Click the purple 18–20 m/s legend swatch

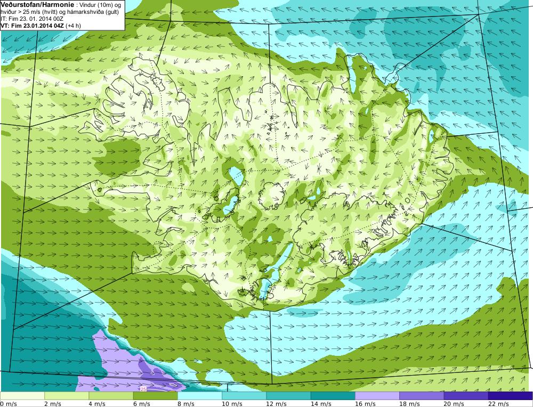(422, 396)
